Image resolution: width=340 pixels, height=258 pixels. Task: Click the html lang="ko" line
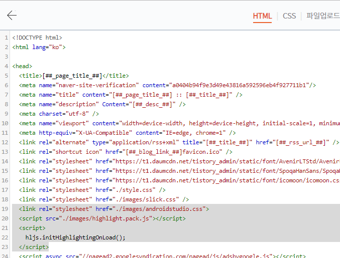(39, 47)
